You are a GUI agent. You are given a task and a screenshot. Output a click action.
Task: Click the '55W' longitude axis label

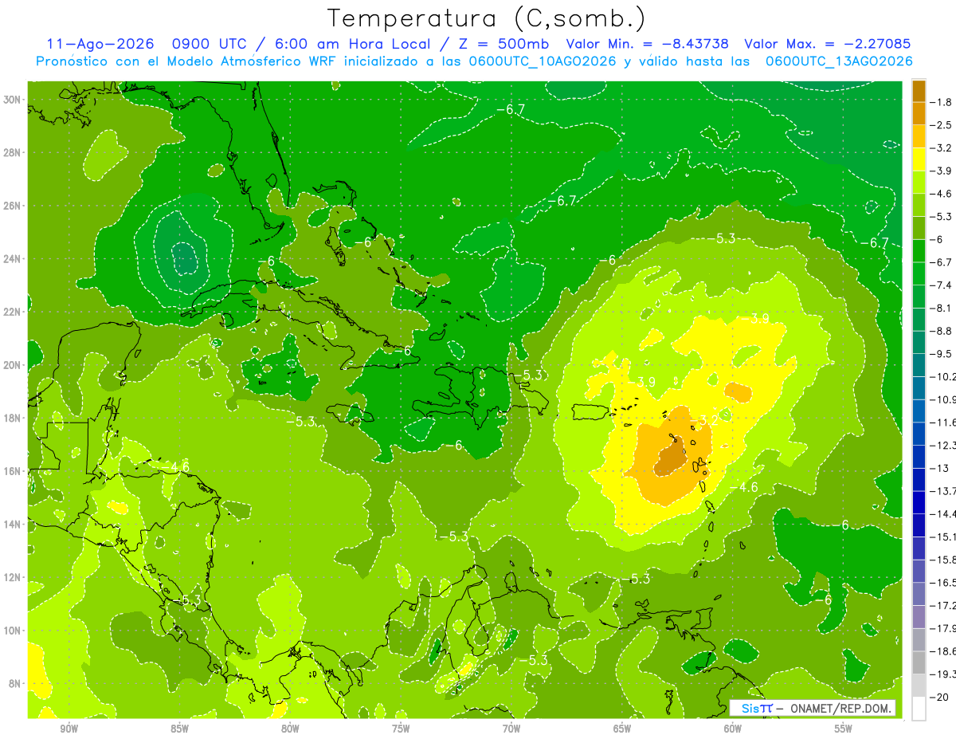tap(844, 729)
